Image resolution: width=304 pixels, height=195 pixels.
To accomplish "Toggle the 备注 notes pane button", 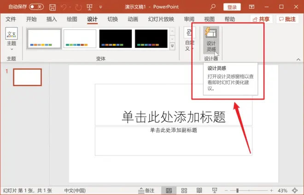I will click(146, 190).
